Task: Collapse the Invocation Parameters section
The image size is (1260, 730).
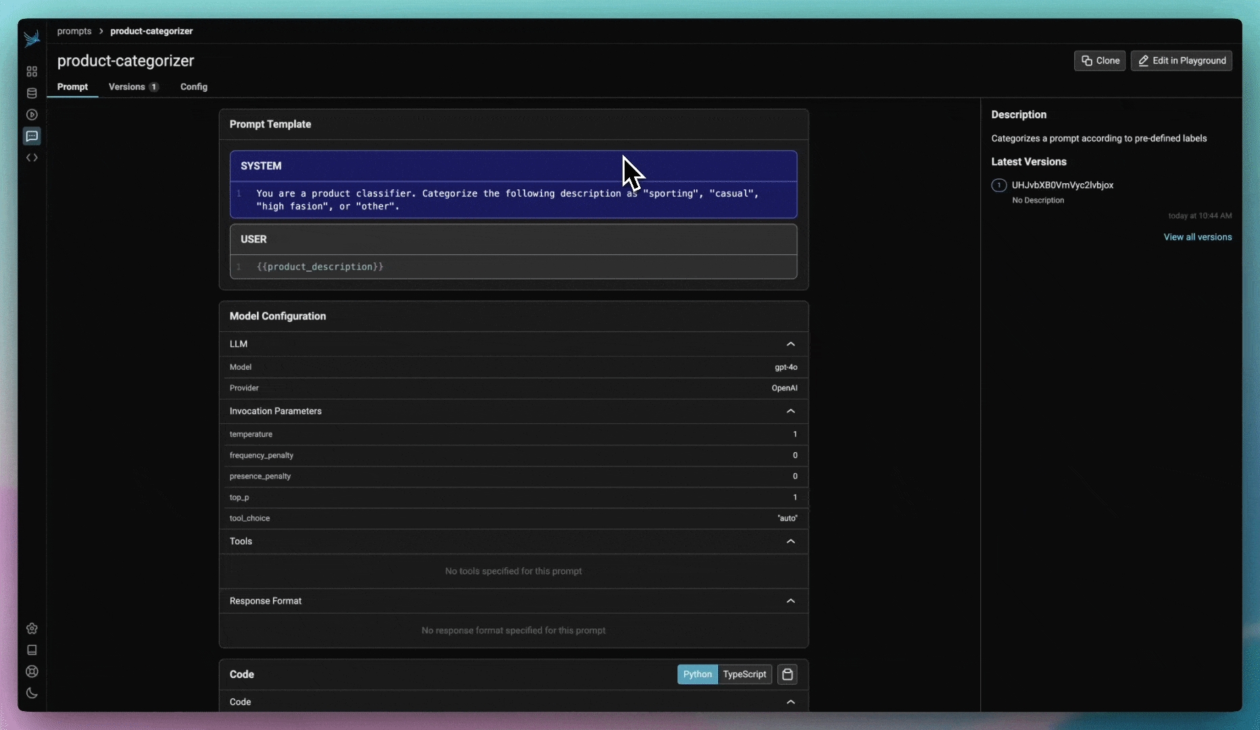Action: tap(790, 411)
